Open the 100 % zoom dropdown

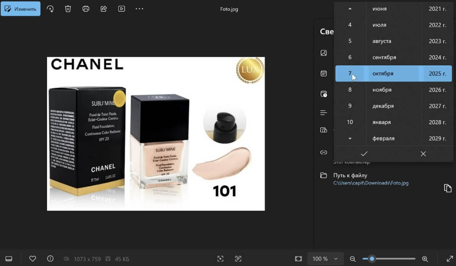pyautogui.click(x=325, y=259)
